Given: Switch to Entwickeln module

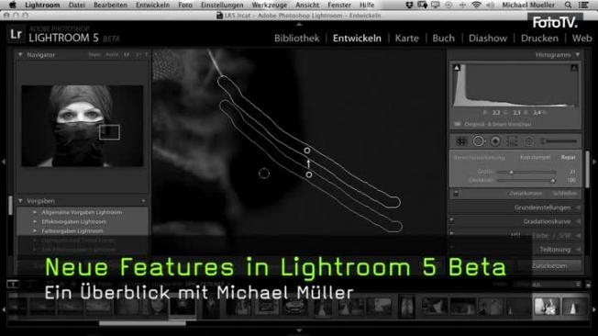Looking at the screenshot, I should 357,39.
